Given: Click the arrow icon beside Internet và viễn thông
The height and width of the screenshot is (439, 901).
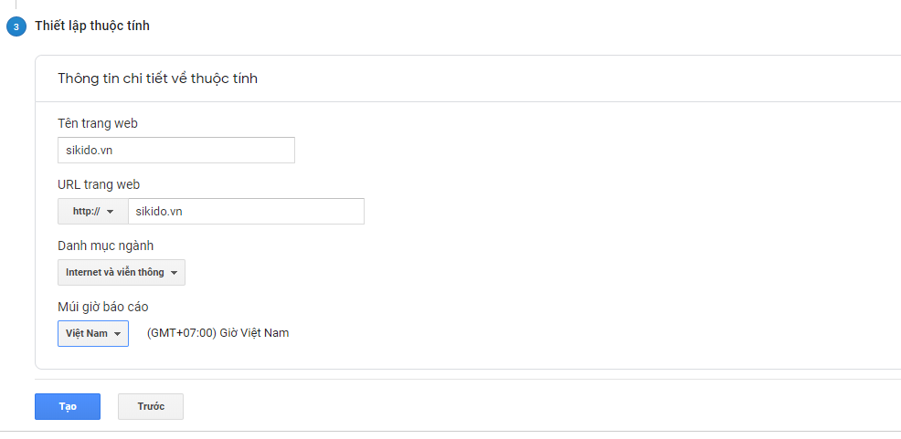Looking at the screenshot, I should pyautogui.click(x=174, y=273).
